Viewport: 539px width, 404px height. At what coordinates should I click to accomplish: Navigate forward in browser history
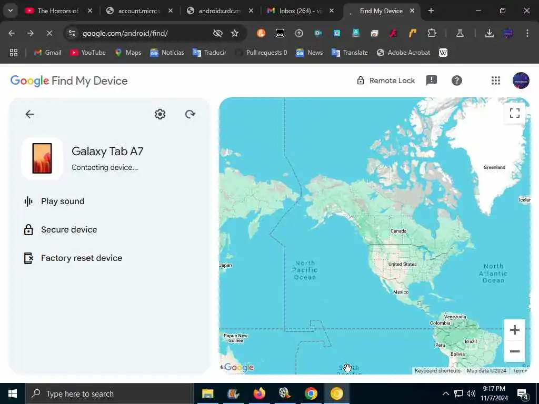(30, 33)
